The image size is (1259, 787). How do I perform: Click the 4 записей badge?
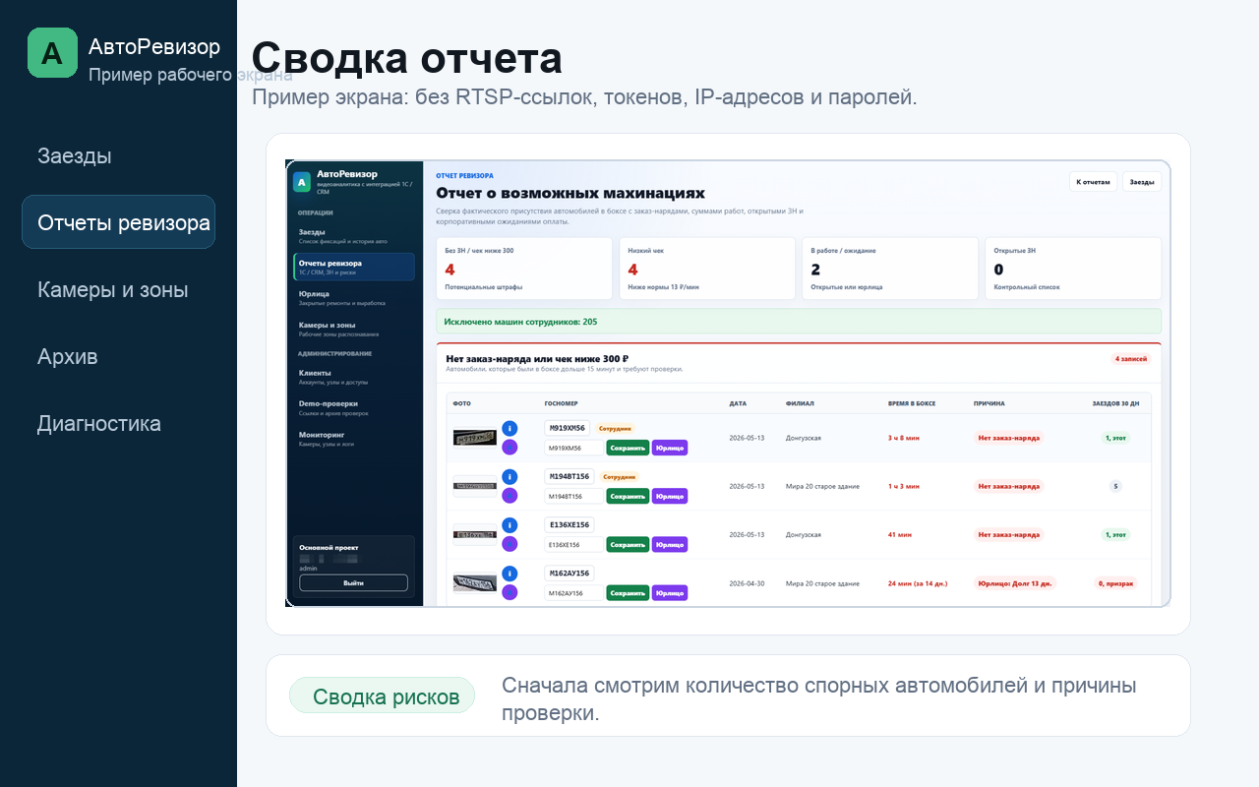pyautogui.click(x=1131, y=359)
